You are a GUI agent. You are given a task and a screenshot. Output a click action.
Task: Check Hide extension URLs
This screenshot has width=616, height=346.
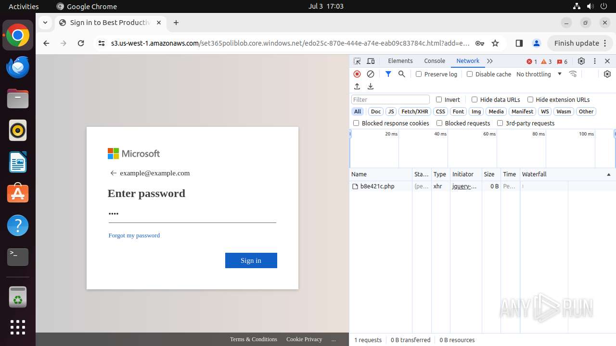click(530, 99)
